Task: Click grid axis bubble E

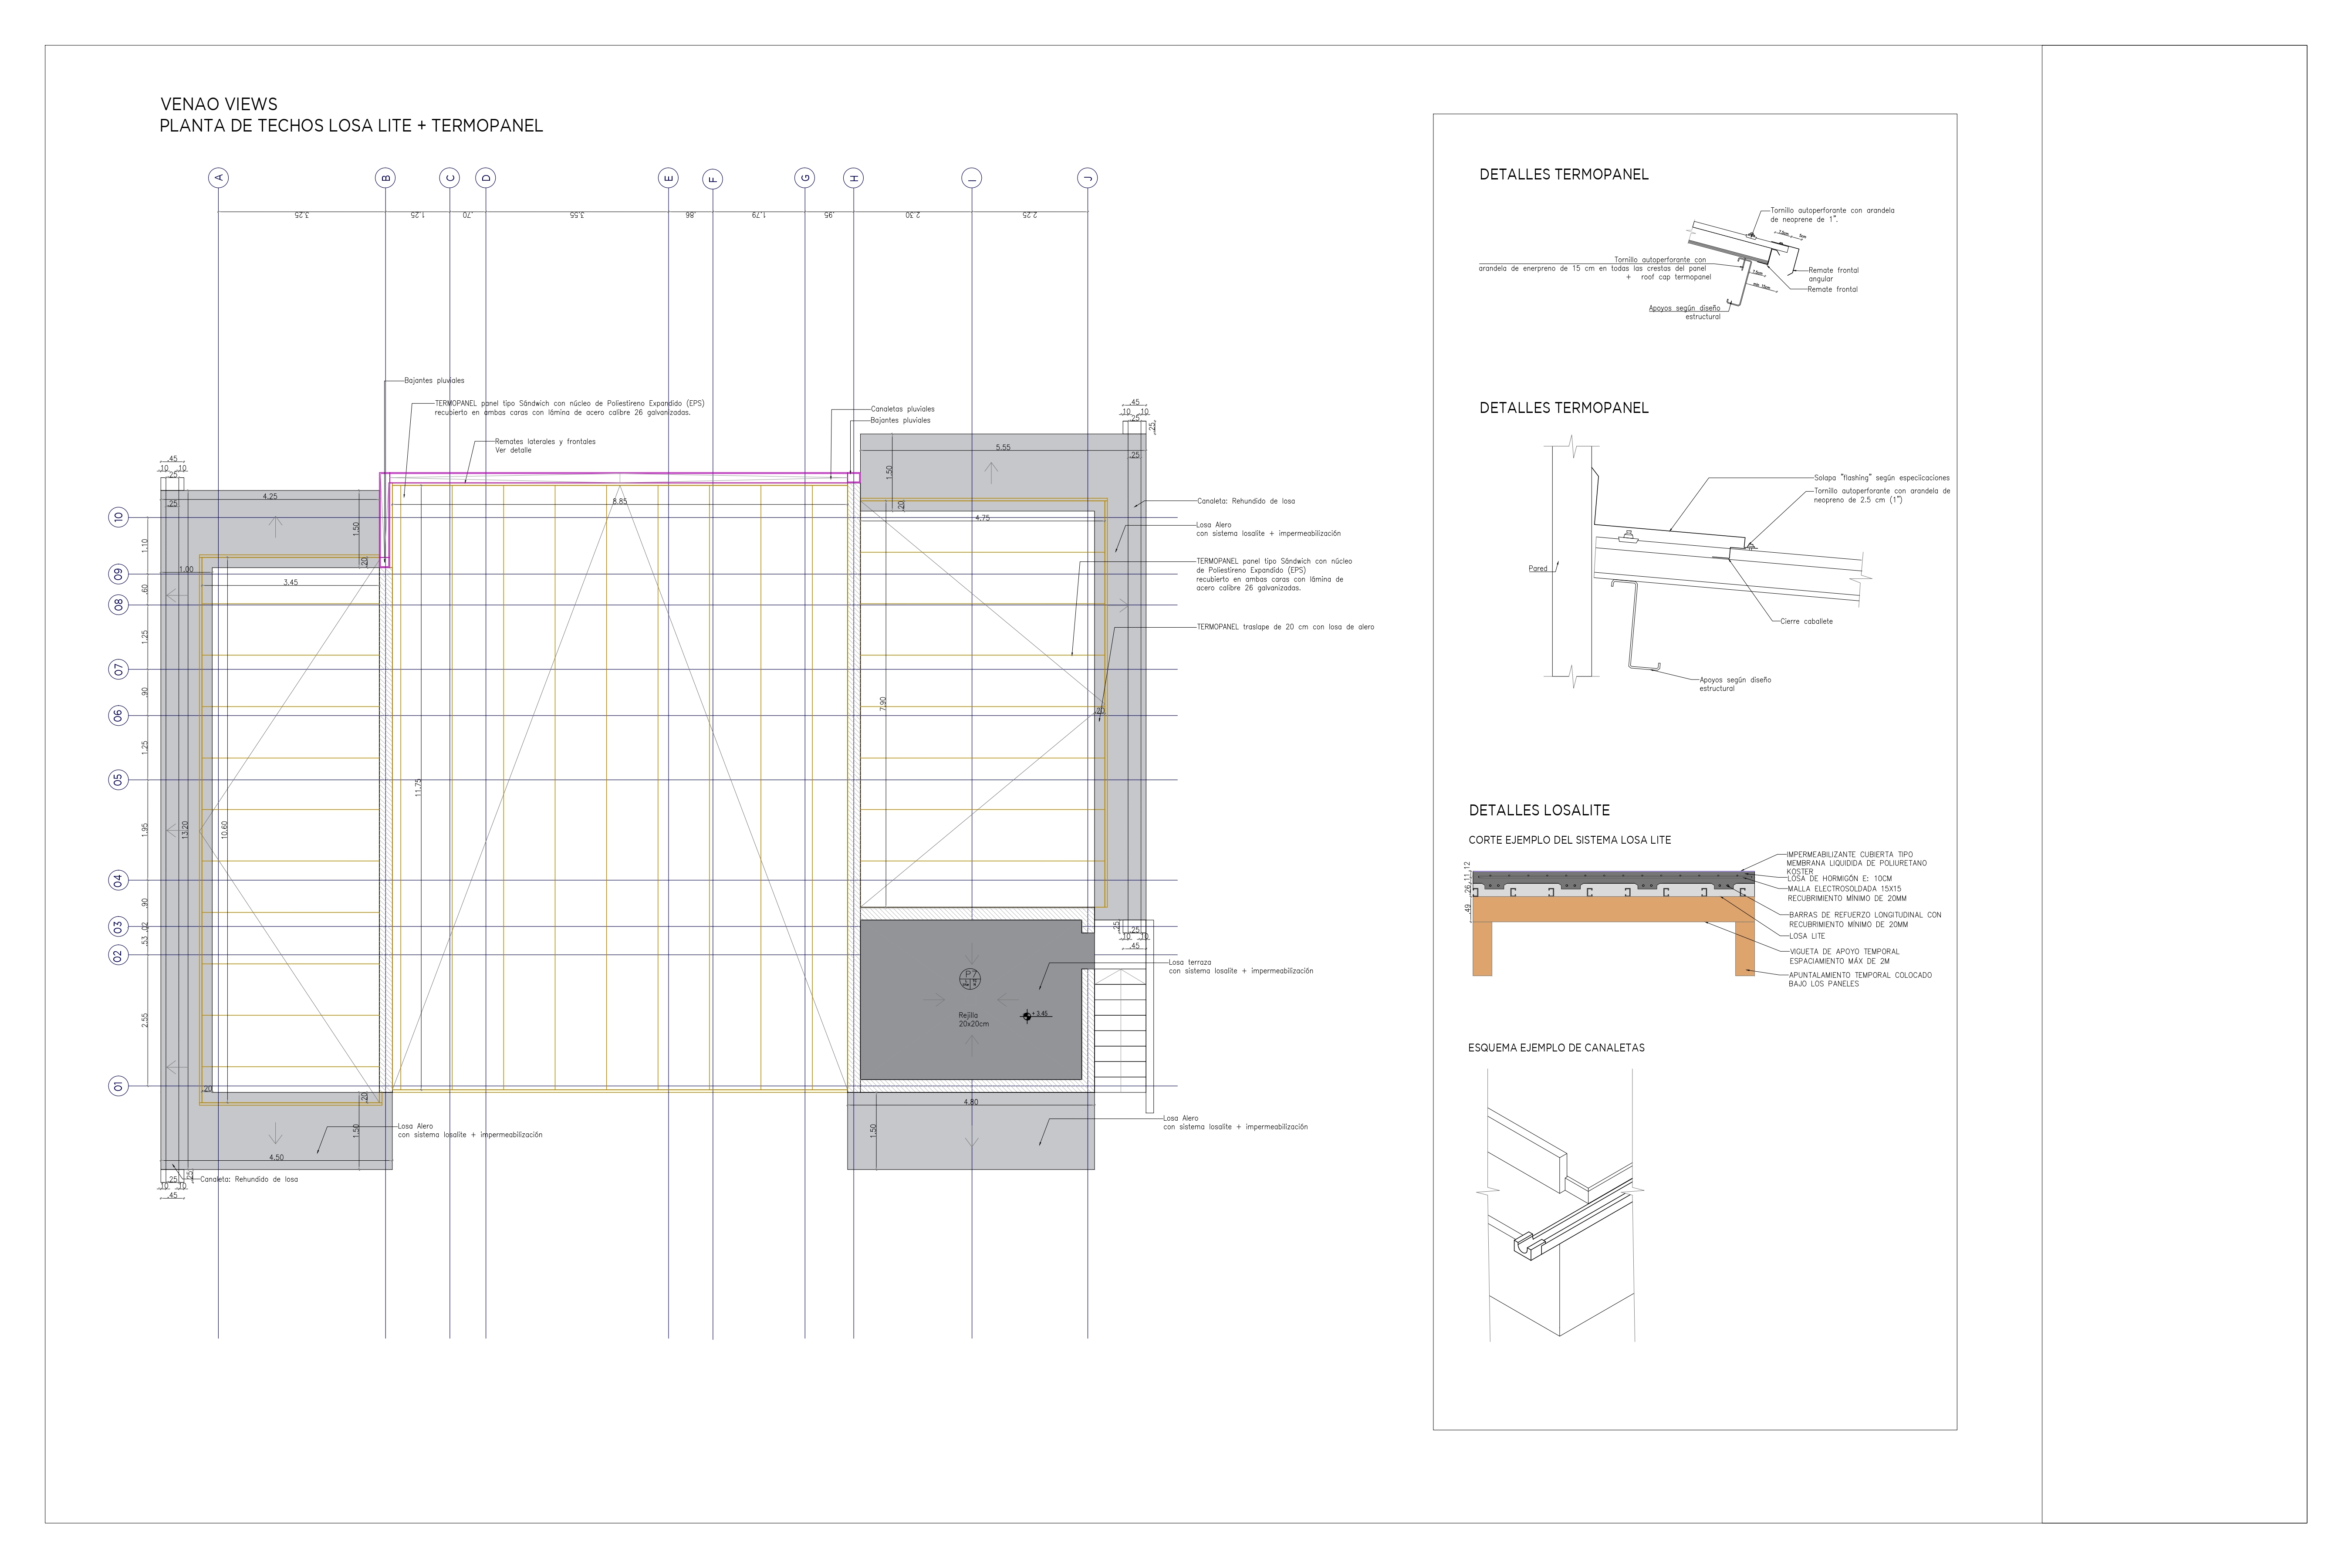Action: 668,178
